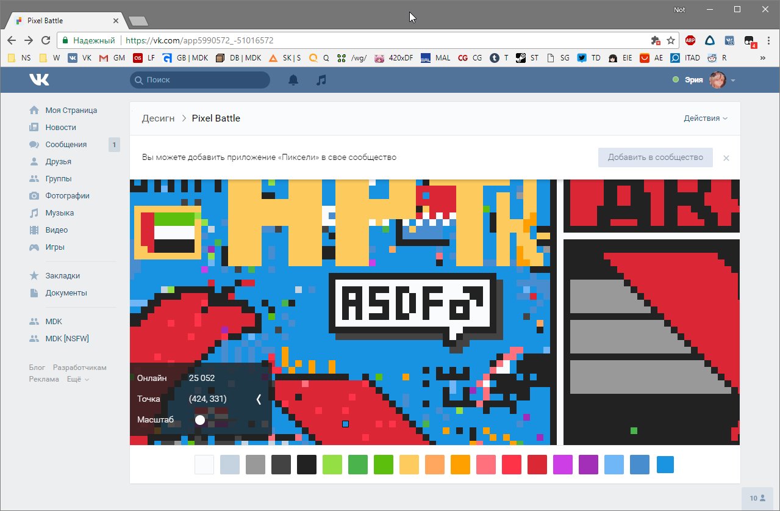Open the Разработчикам link
The height and width of the screenshot is (511, 780).
pos(79,367)
